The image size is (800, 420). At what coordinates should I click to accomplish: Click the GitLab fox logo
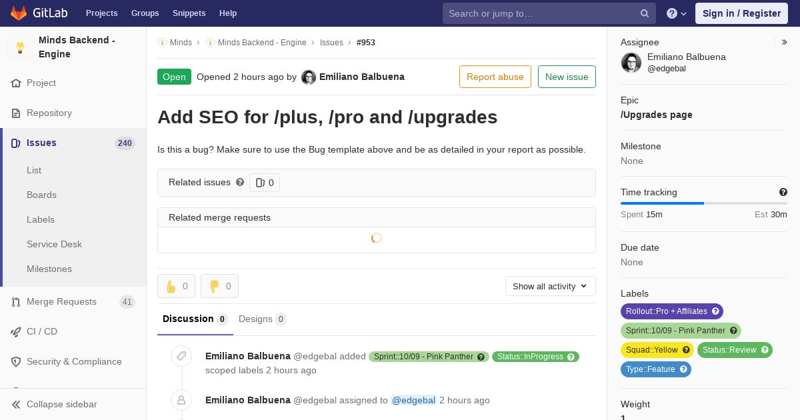19,13
